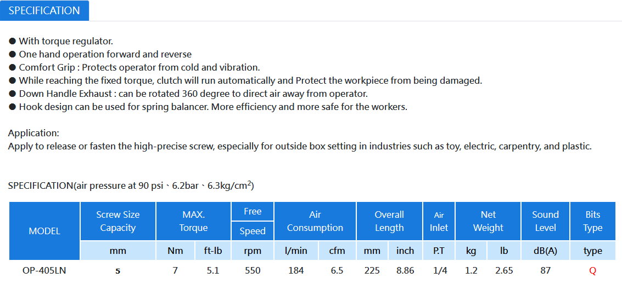Select the Screw Size Capacity header
The width and height of the screenshot is (622, 284).
coord(118,221)
